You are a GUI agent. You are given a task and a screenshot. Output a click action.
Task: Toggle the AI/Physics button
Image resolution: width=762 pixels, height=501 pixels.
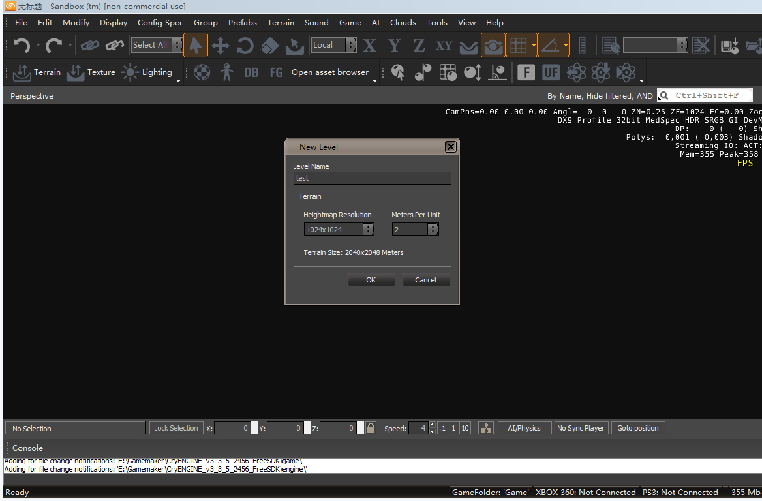click(x=524, y=429)
